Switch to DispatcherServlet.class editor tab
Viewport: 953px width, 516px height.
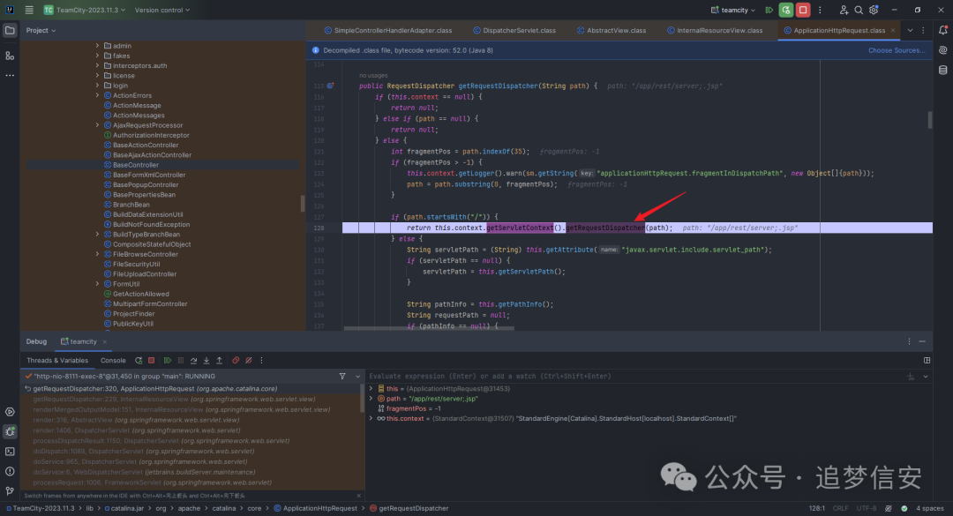[x=518, y=30]
